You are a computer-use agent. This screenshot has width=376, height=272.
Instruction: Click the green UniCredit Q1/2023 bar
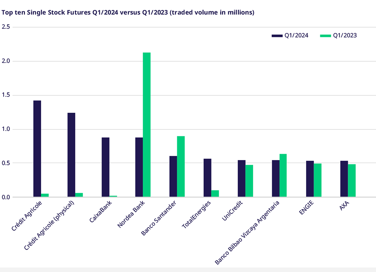[249, 181]
